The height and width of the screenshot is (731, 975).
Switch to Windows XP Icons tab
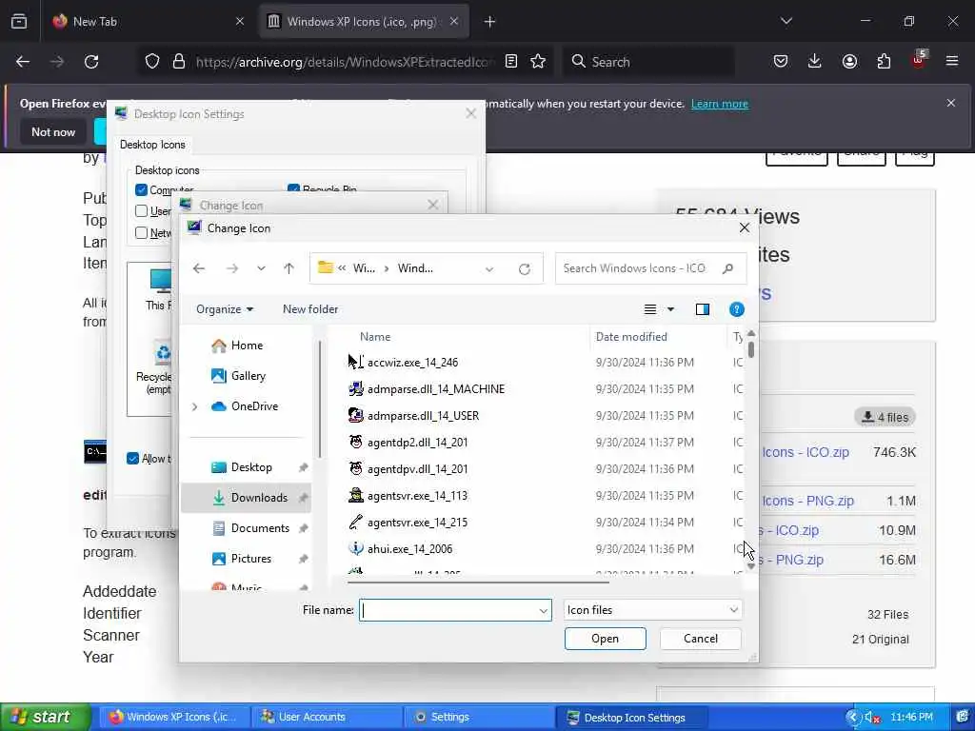click(x=362, y=22)
